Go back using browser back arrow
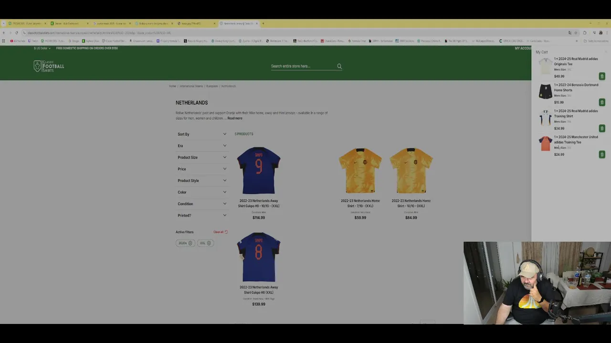This screenshot has width=611, height=343. click(4, 33)
